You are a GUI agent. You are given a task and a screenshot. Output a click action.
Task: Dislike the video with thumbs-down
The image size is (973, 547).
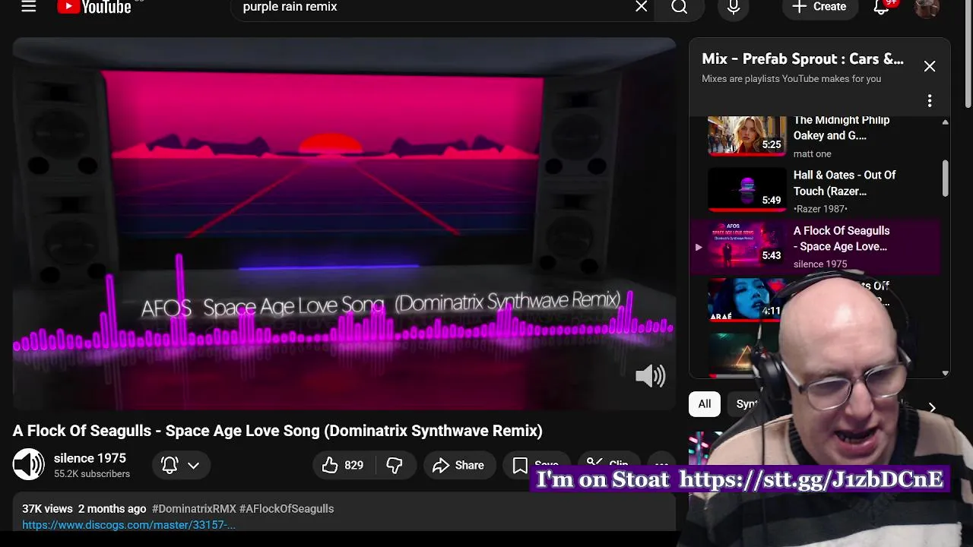point(395,465)
